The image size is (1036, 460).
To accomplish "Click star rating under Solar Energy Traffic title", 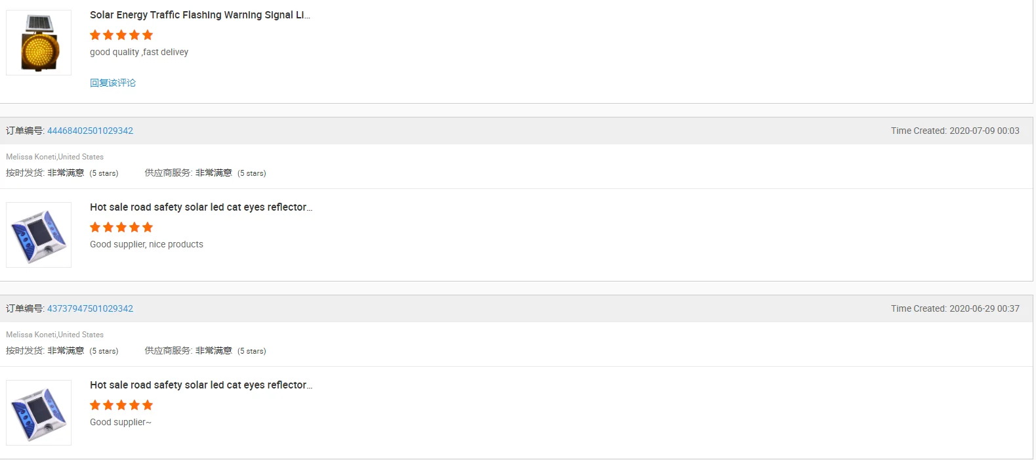I will (121, 35).
